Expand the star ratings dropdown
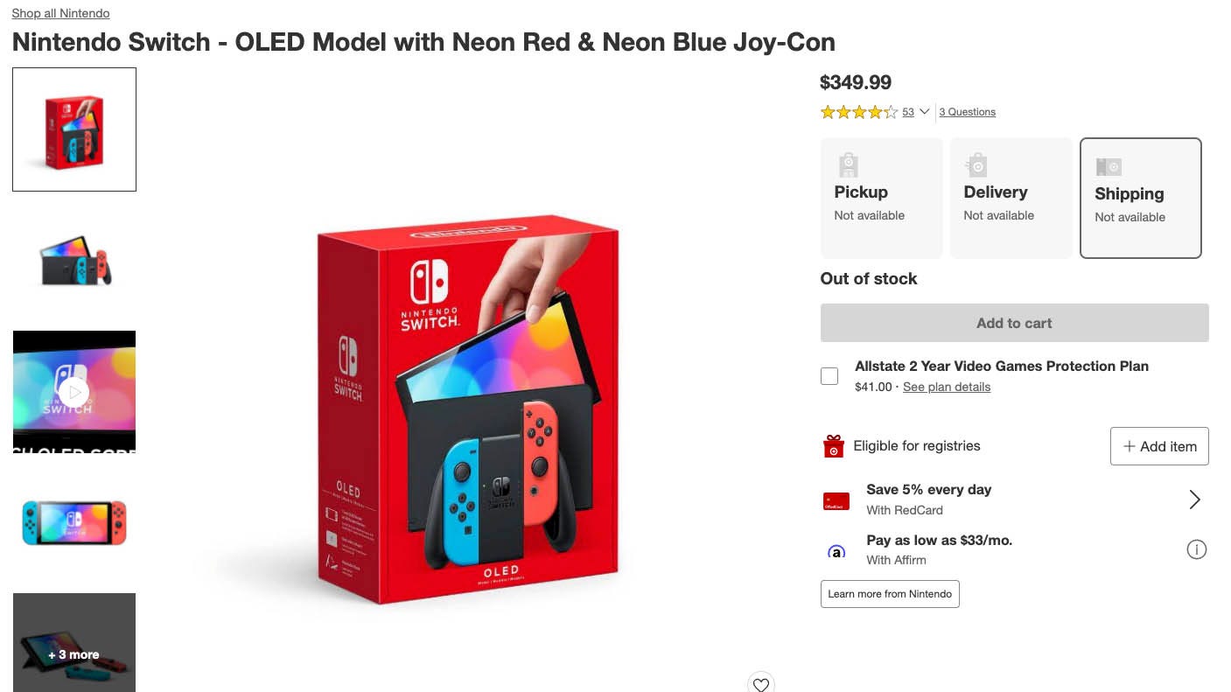This screenshot has width=1231, height=692. tap(924, 112)
